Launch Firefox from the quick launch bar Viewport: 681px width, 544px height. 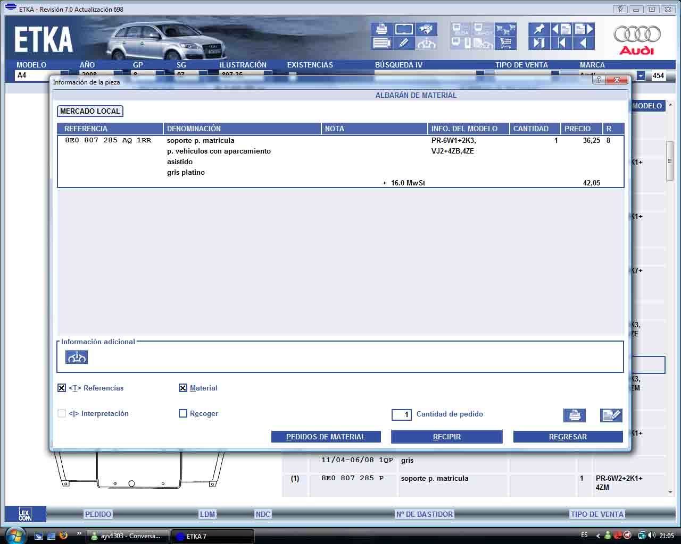click(x=63, y=535)
